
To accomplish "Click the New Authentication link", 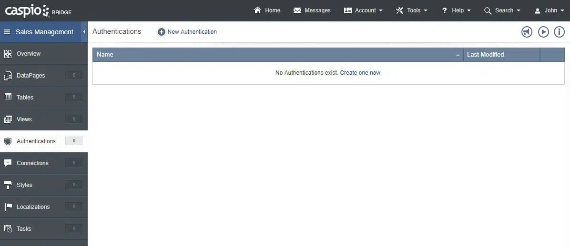I will (x=192, y=32).
